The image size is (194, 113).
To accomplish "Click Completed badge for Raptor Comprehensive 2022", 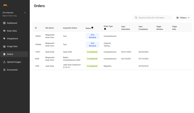I will (92, 59).
